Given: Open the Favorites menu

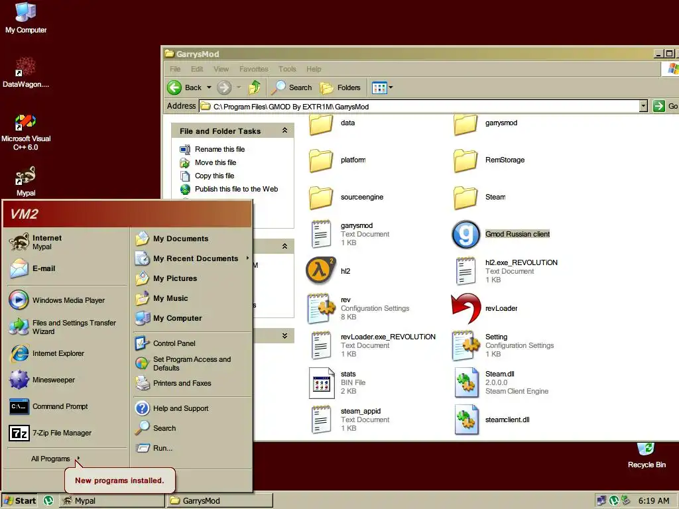Looking at the screenshot, I should [x=254, y=69].
